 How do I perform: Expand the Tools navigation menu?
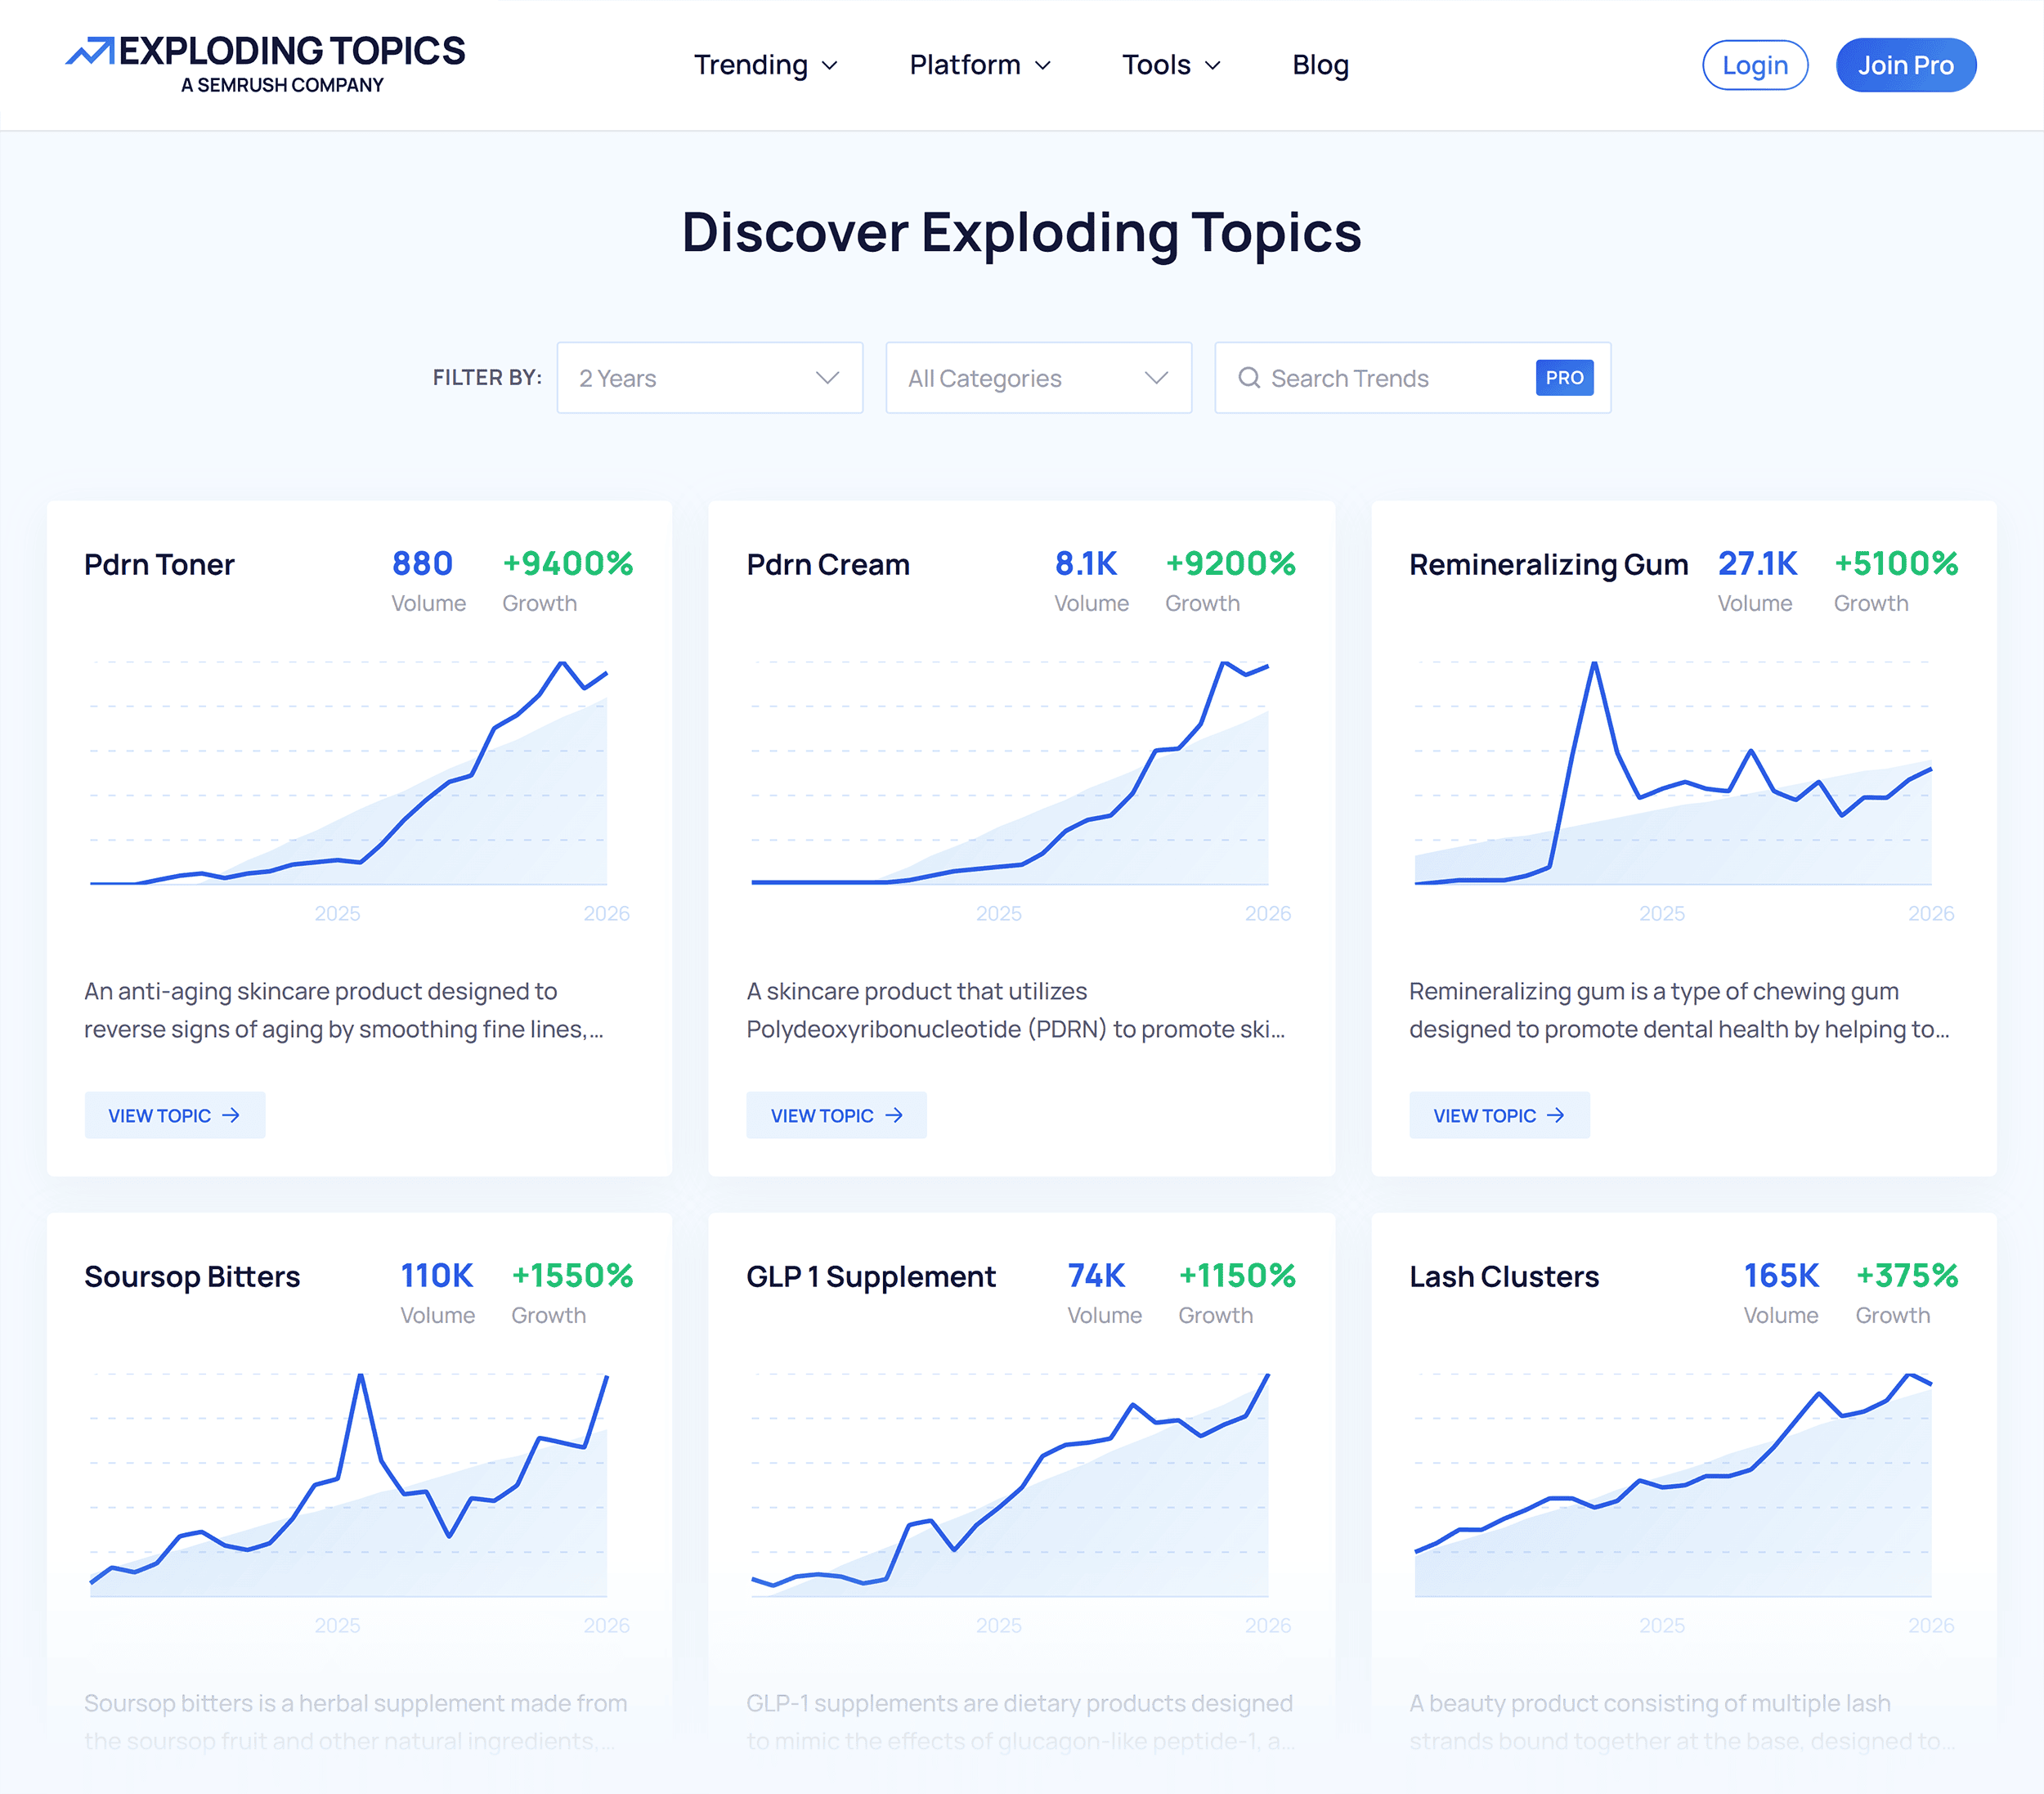1171,65
